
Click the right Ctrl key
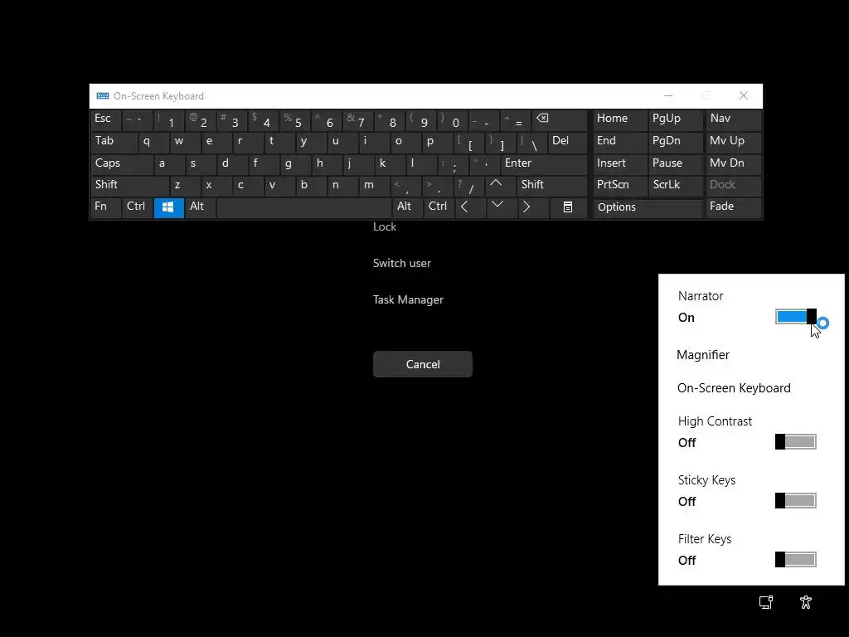click(x=439, y=207)
